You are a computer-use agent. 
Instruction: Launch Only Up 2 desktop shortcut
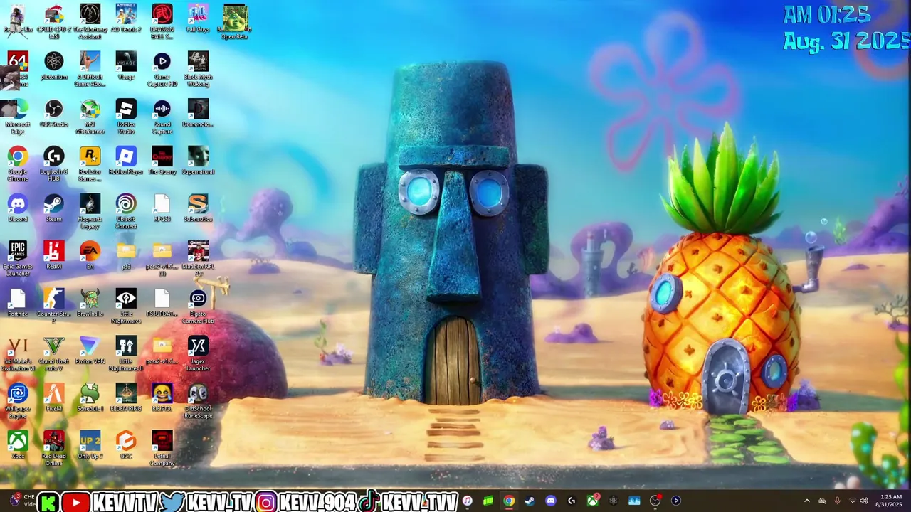(x=90, y=445)
